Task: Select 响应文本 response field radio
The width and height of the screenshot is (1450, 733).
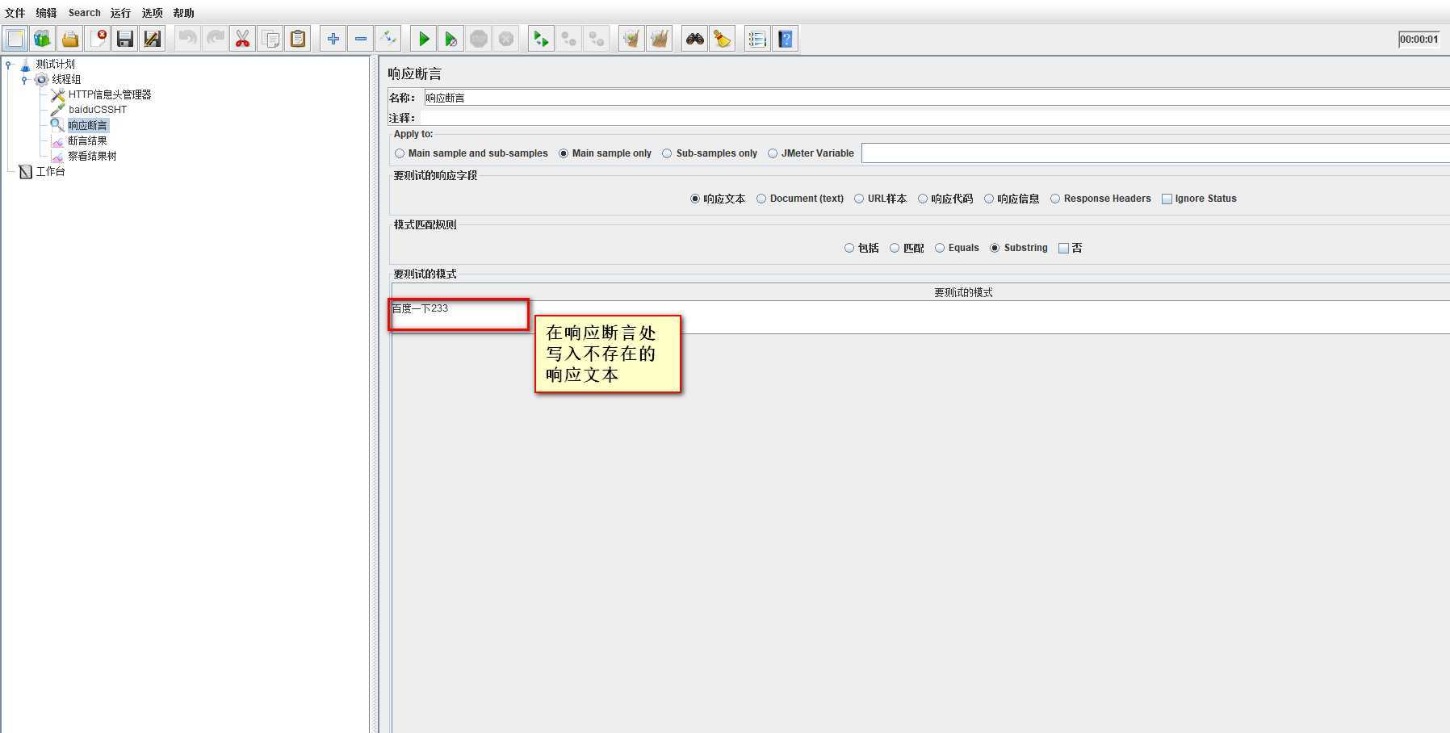Action: coord(695,199)
